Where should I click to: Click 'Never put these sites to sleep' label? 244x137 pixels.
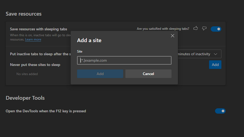[35, 65]
